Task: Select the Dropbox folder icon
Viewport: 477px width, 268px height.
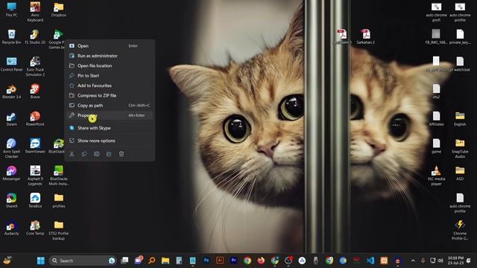Action: tap(59, 10)
